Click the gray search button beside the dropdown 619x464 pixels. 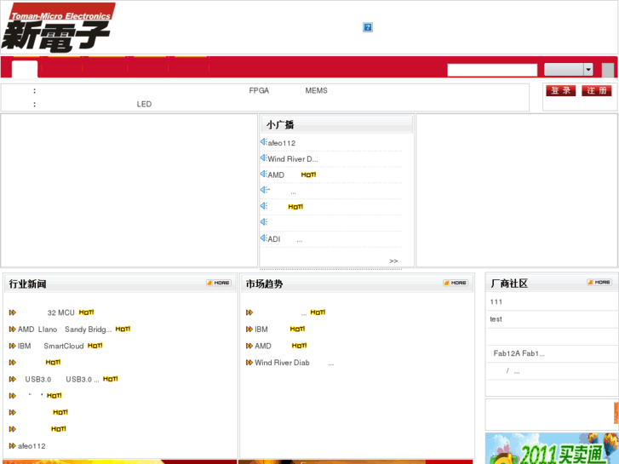coord(608,70)
